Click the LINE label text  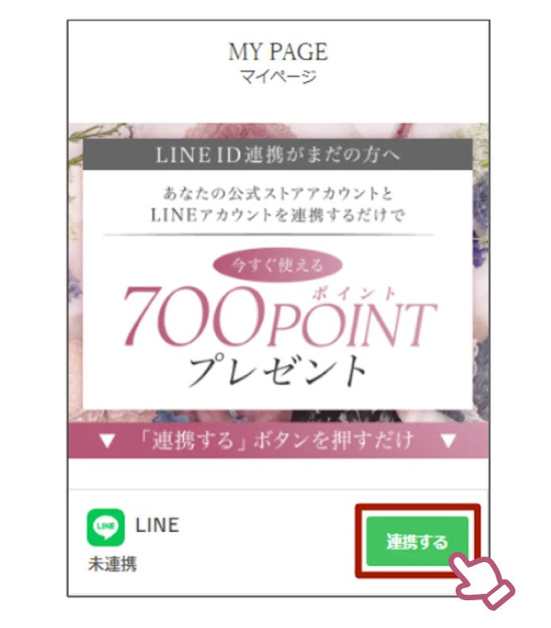click(157, 526)
